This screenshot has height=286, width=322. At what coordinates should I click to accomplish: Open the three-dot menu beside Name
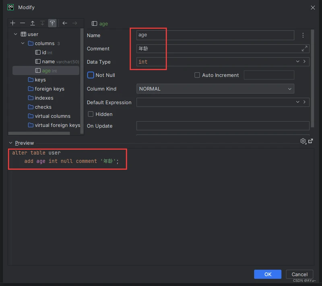(x=303, y=35)
